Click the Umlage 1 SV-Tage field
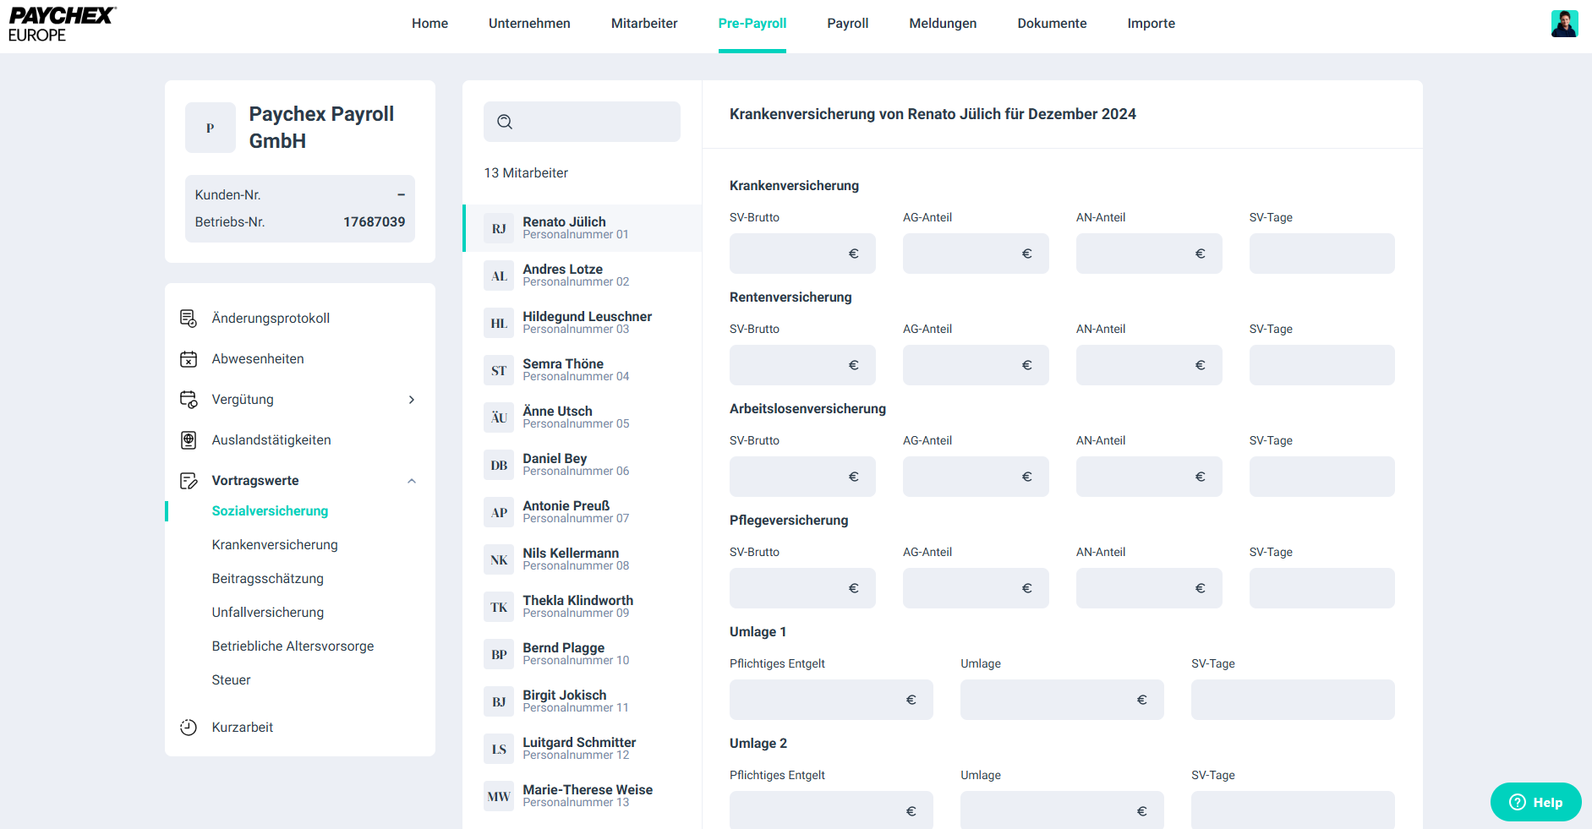 (1292, 700)
